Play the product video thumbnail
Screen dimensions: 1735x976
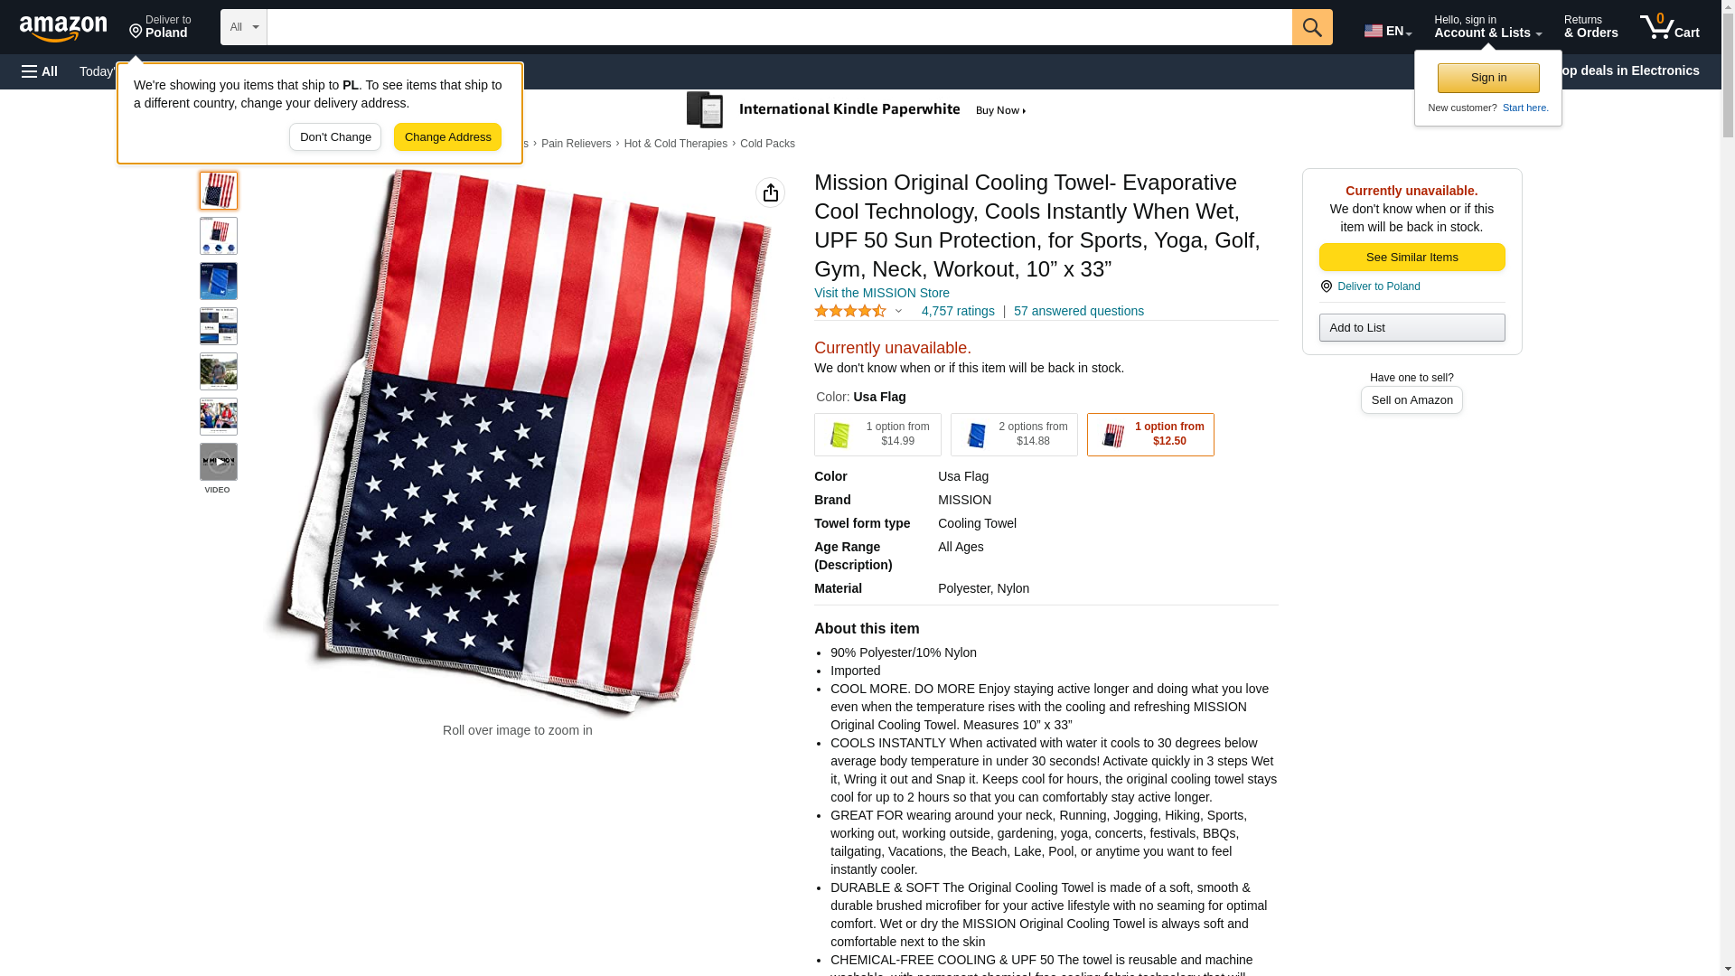pyautogui.click(x=219, y=462)
